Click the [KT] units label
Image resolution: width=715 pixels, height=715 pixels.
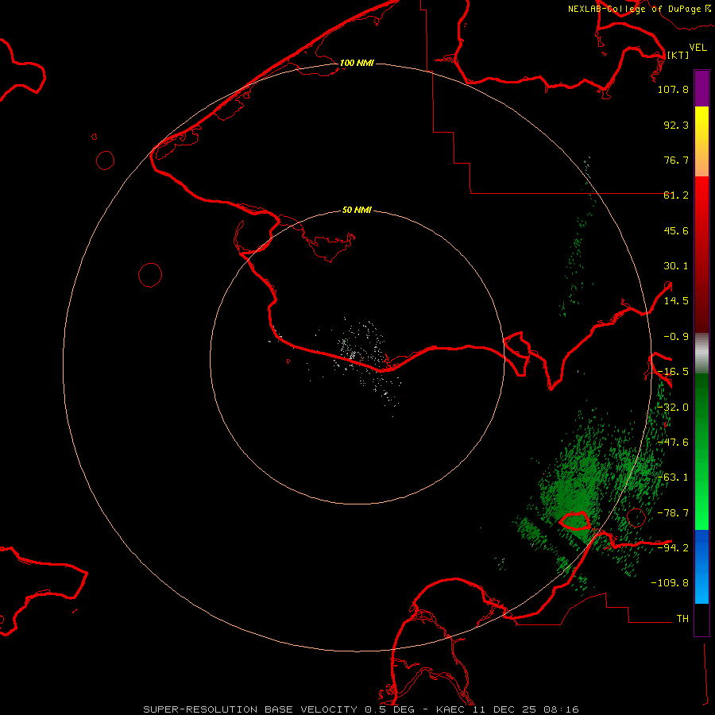coord(678,55)
